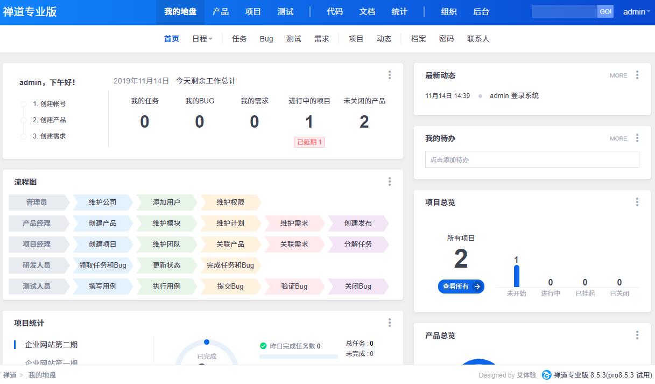This screenshot has height=384, width=655.
Task: Select the Bug sub-tab
Action: tap(266, 39)
